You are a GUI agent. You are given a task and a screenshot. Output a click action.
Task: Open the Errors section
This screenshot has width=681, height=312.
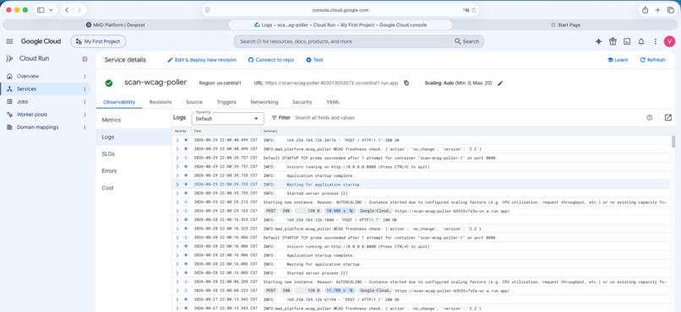134,170
